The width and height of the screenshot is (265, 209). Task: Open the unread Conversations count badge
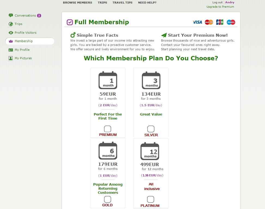[39, 16]
